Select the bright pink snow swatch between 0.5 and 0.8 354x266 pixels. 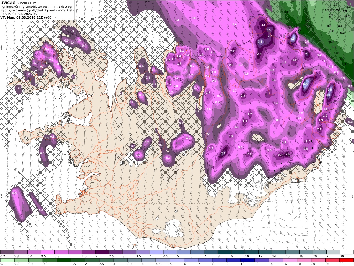48,252
